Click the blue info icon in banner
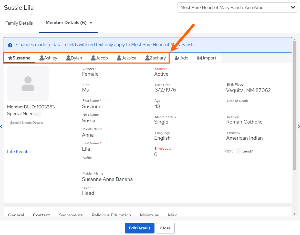 pyautogui.click(x=10, y=45)
